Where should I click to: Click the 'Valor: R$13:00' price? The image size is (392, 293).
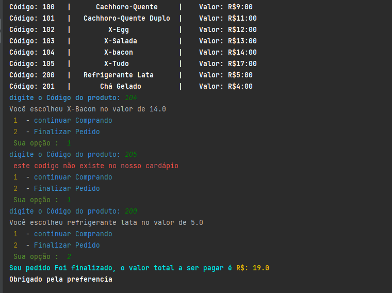click(x=228, y=41)
